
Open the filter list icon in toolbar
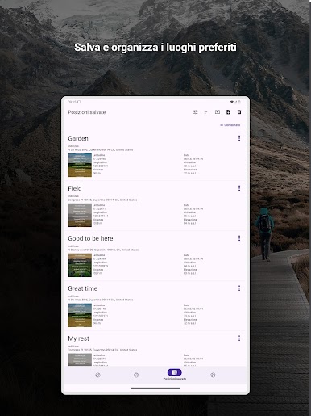click(x=196, y=112)
